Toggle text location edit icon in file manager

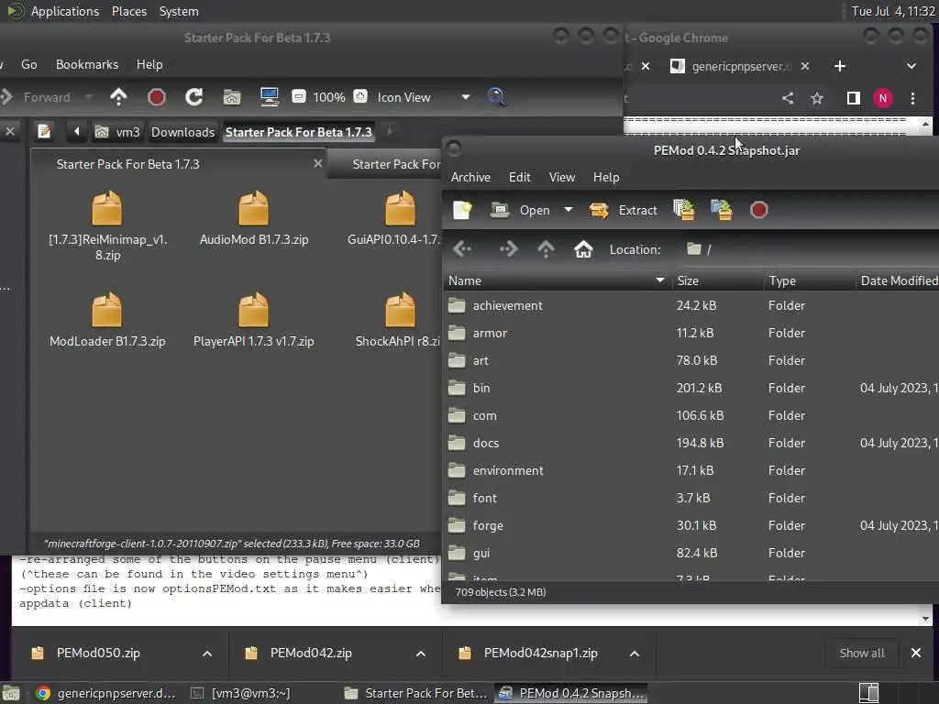44,131
